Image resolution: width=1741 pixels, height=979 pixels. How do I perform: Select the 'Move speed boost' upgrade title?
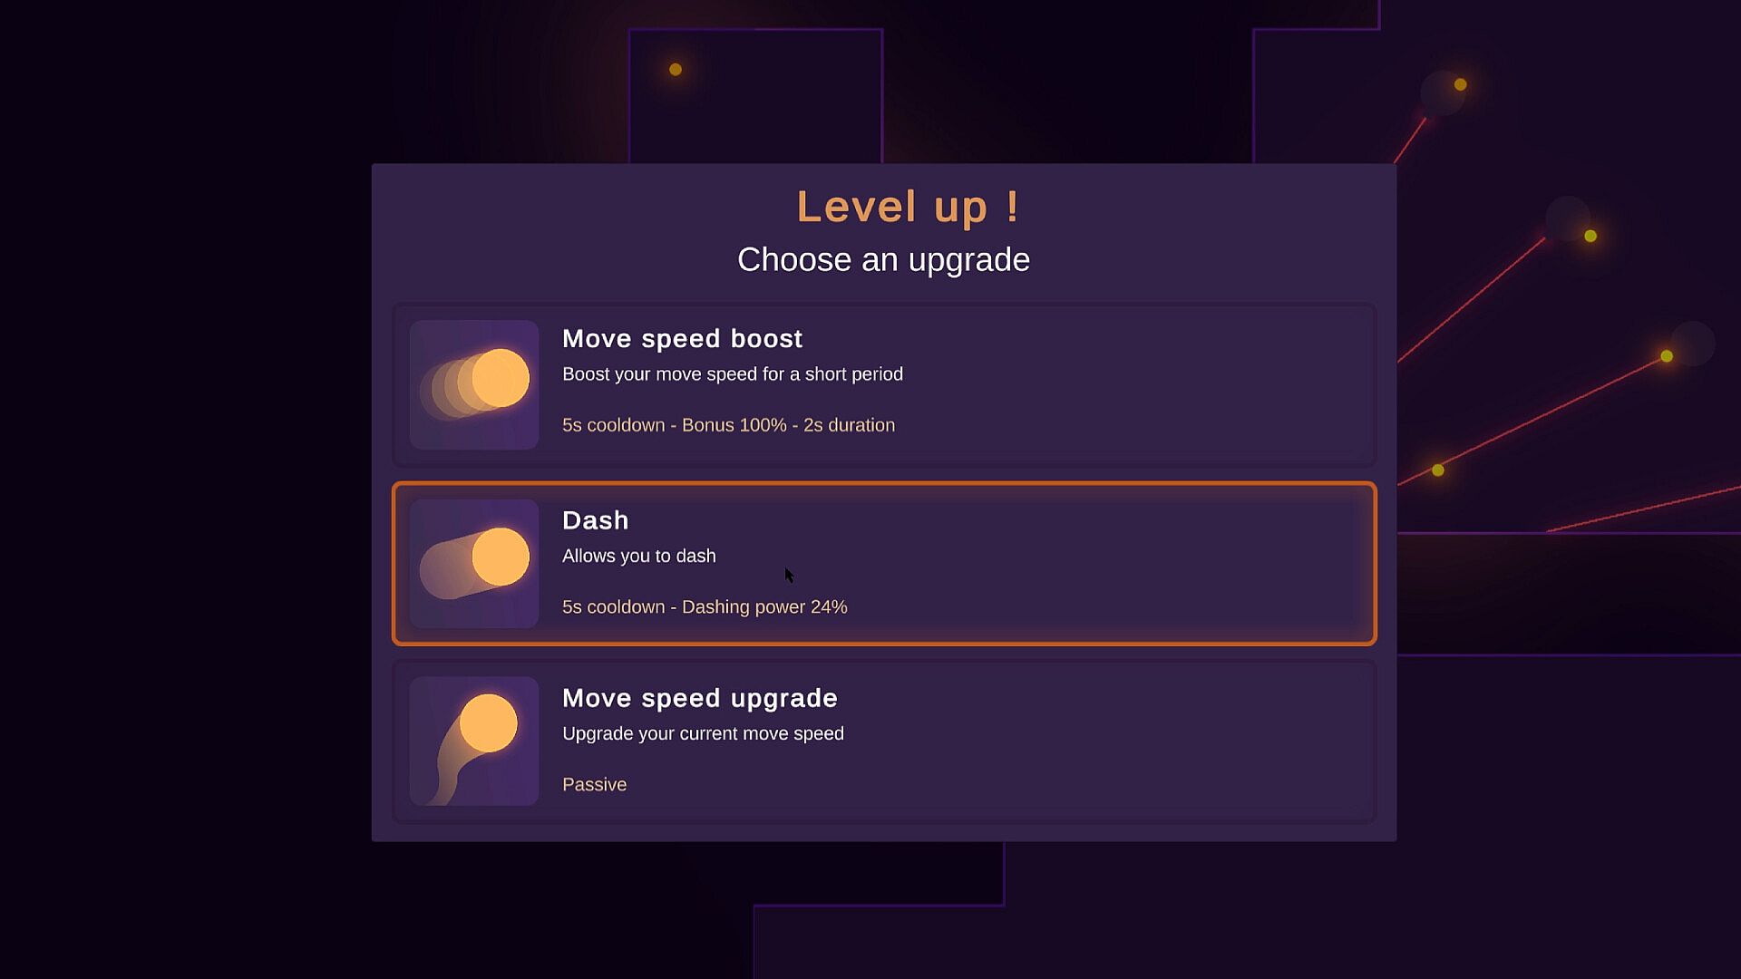point(682,339)
